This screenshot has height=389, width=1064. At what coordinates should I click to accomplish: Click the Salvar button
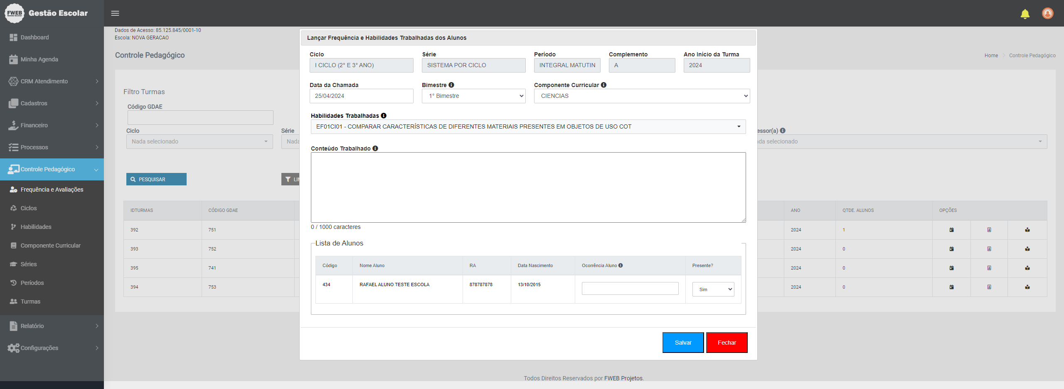[683, 343]
